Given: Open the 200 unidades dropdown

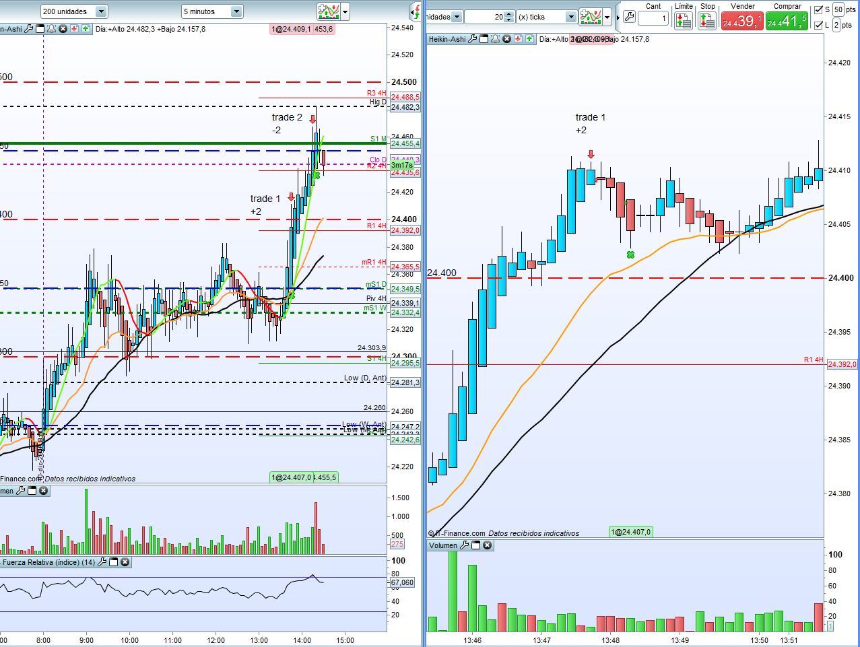Looking at the screenshot, I should [74, 11].
